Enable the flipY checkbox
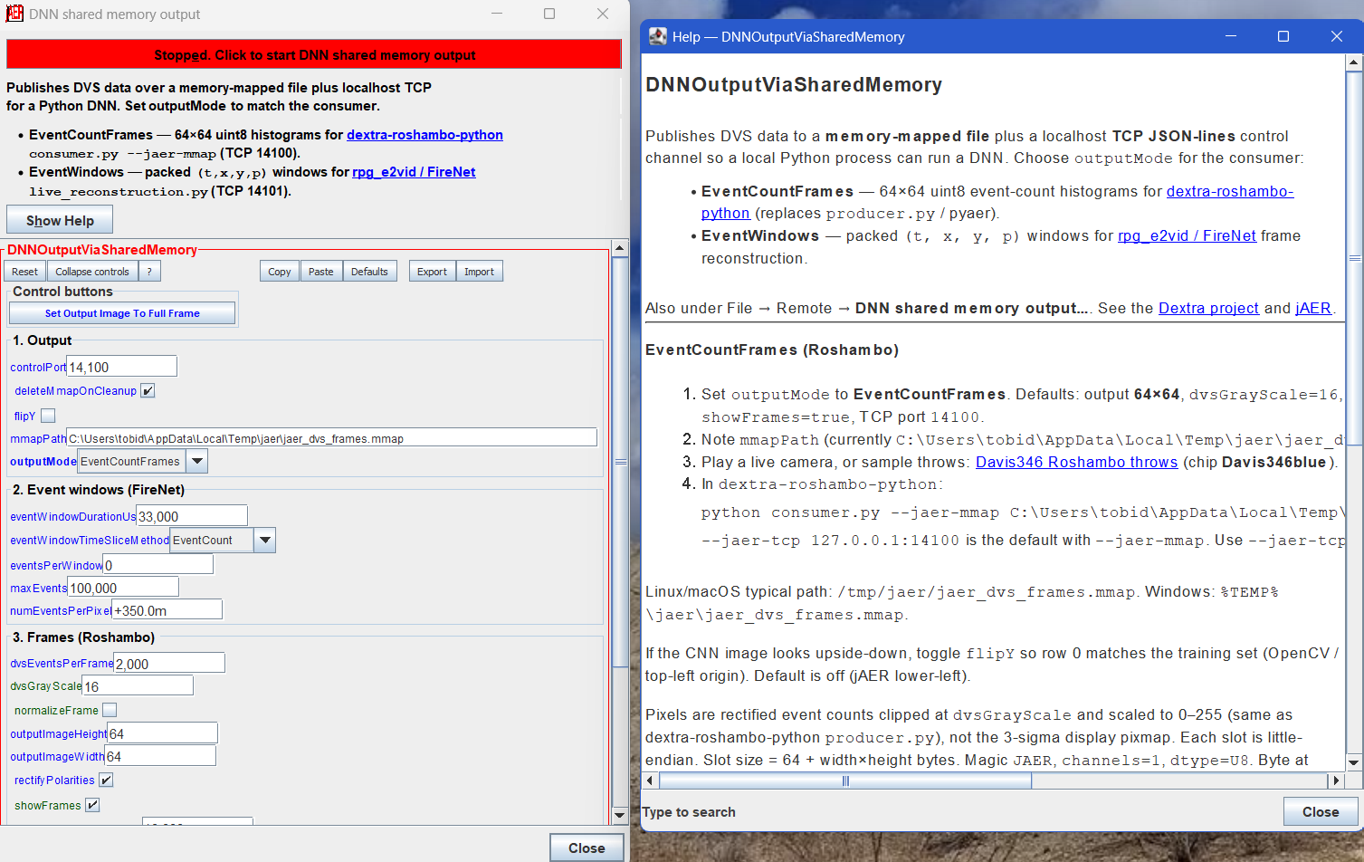The width and height of the screenshot is (1364, 862). [x=48, y=416]
